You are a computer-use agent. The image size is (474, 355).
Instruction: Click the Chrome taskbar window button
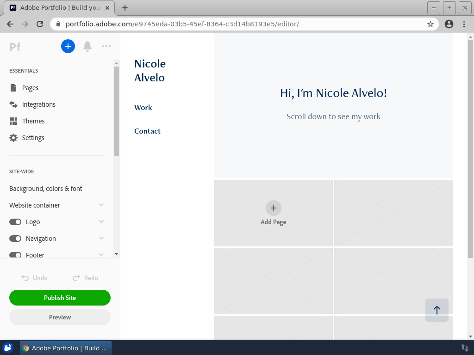coord(66,348)
